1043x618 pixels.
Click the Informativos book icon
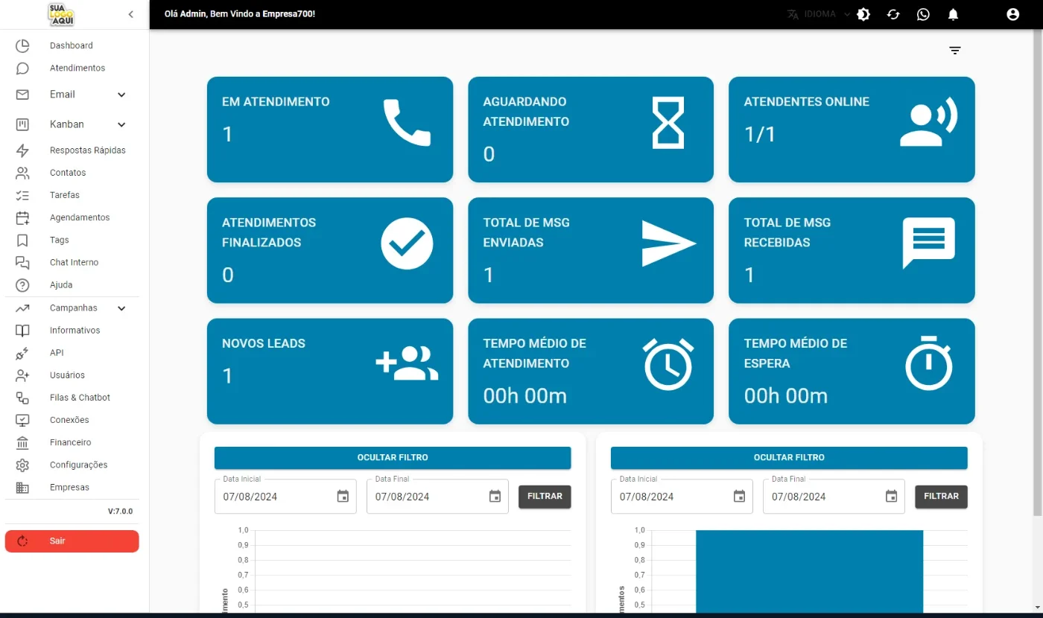tap(22, 331)
